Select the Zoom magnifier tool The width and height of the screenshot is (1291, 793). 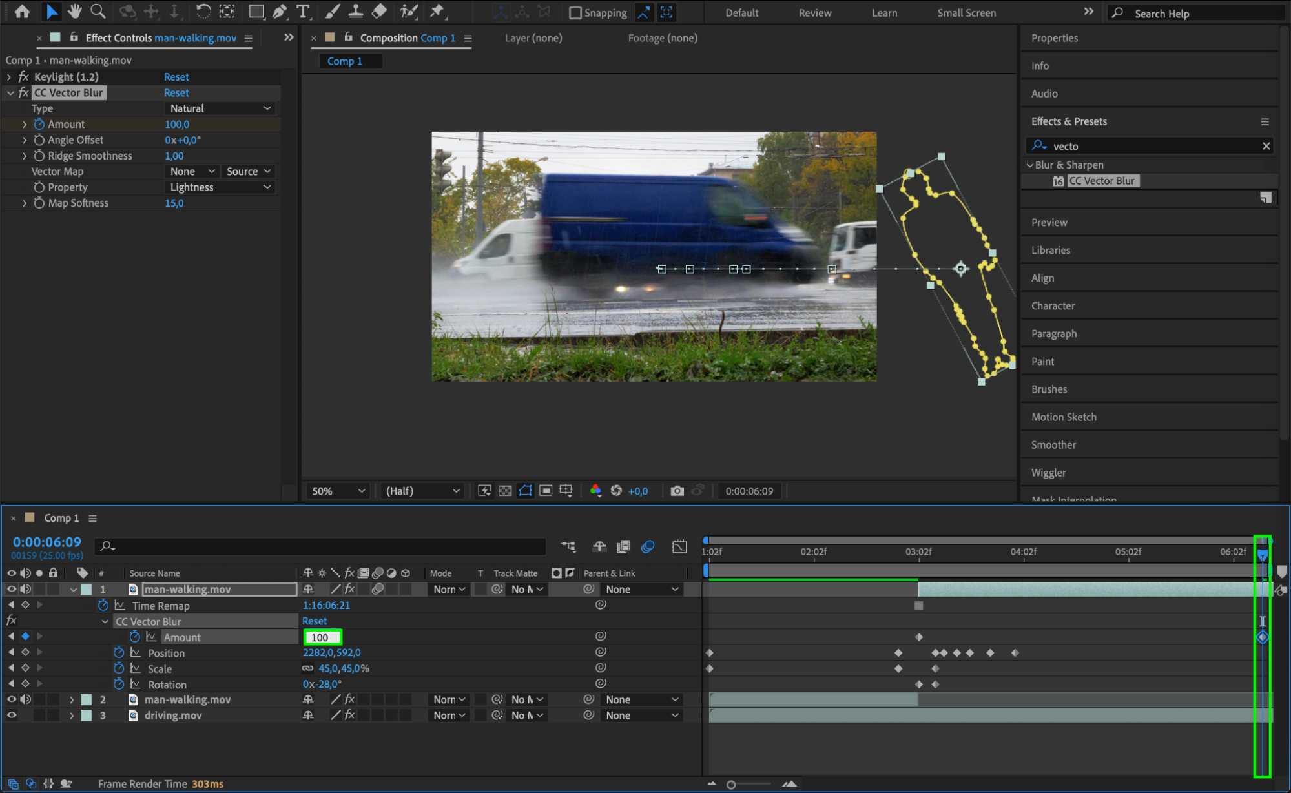(98, 11)
